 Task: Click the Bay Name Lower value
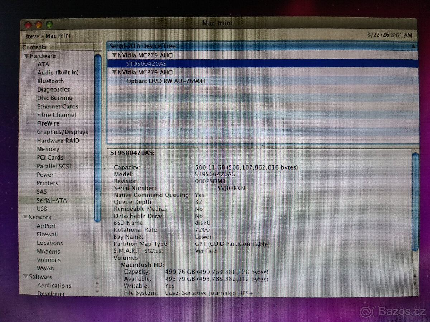pyautogui.click(x=203, y=237)
